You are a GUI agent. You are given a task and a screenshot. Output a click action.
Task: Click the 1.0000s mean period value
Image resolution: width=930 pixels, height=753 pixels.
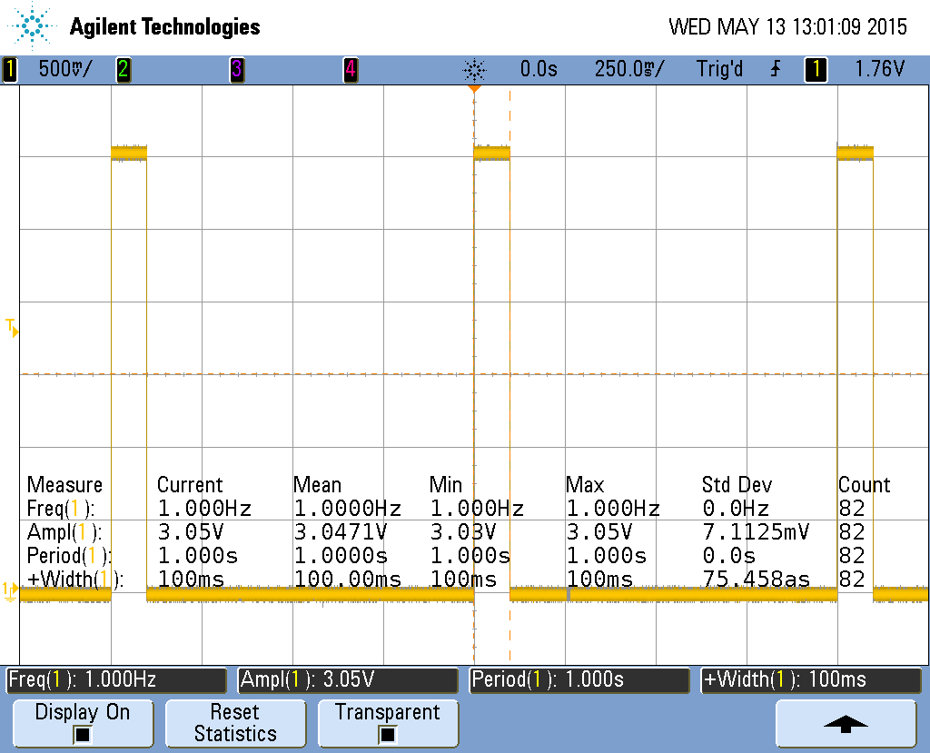pos(341,556)
